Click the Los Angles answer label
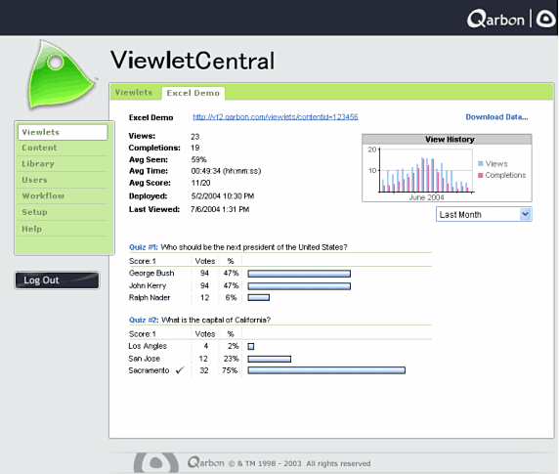Viewport: 559px width, 474px height. tap(148, 346)
